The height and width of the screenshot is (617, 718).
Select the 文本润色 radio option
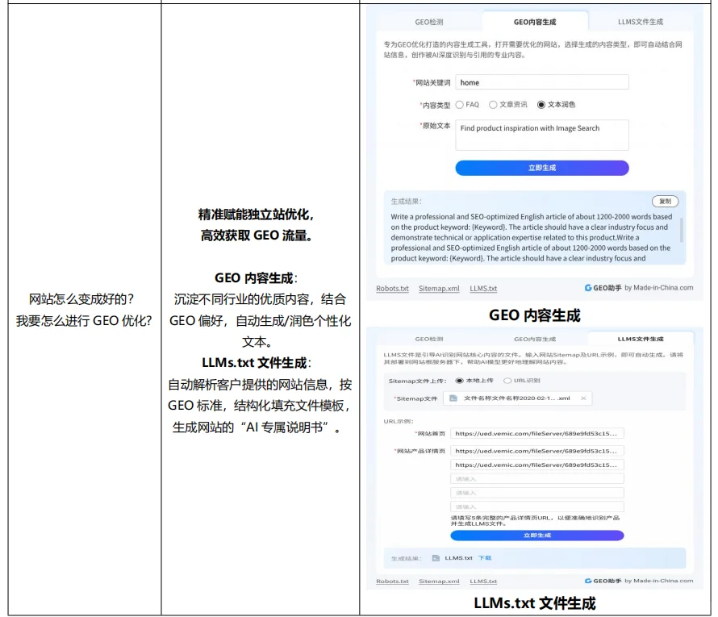point(541,105)
